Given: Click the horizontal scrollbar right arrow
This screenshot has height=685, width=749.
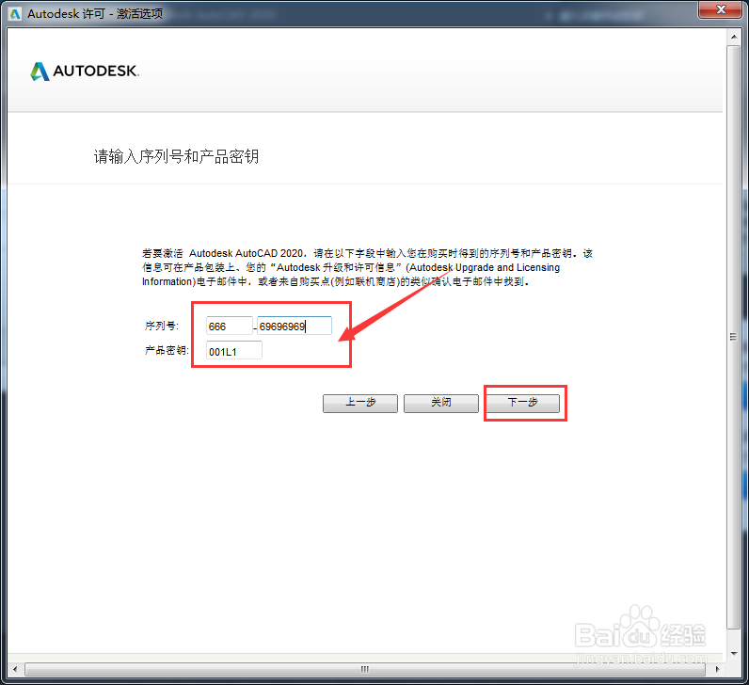Looking at the screenshot, I should (x=717, y=669).
